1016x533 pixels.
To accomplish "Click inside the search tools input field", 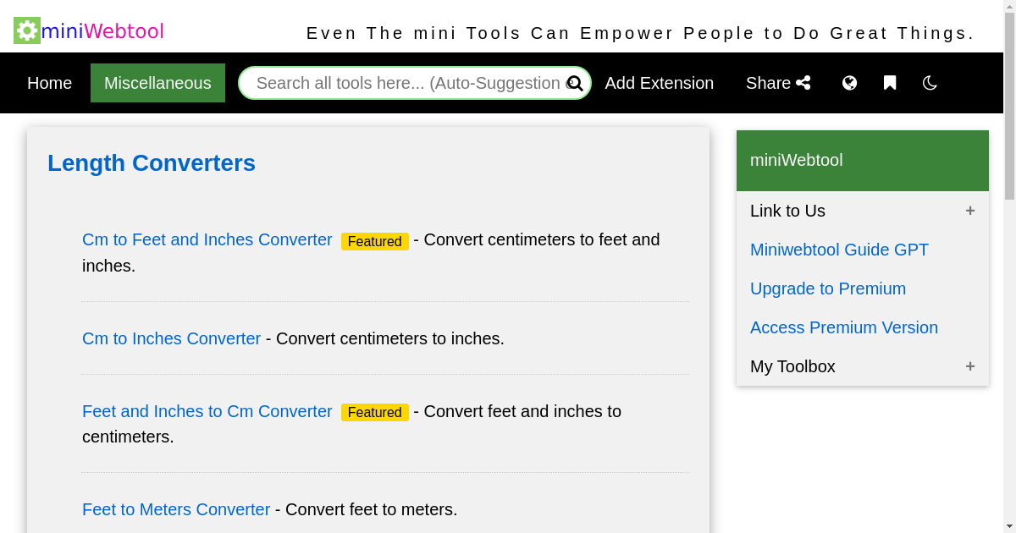I will (x=398, y=83).
